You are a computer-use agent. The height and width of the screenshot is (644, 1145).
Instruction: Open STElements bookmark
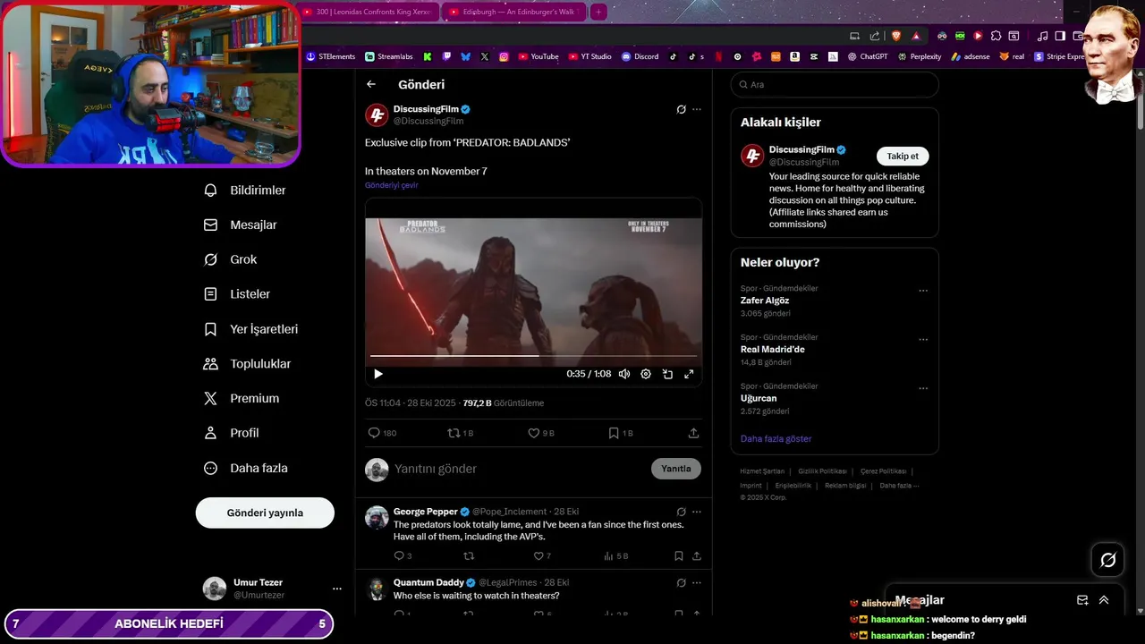point(331,56)
